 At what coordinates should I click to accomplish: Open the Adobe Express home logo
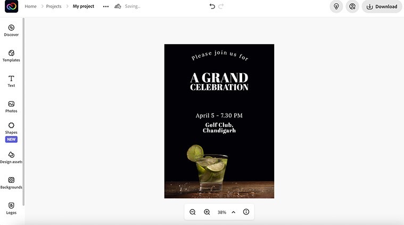pyautogui.click(x=11, y=6)
